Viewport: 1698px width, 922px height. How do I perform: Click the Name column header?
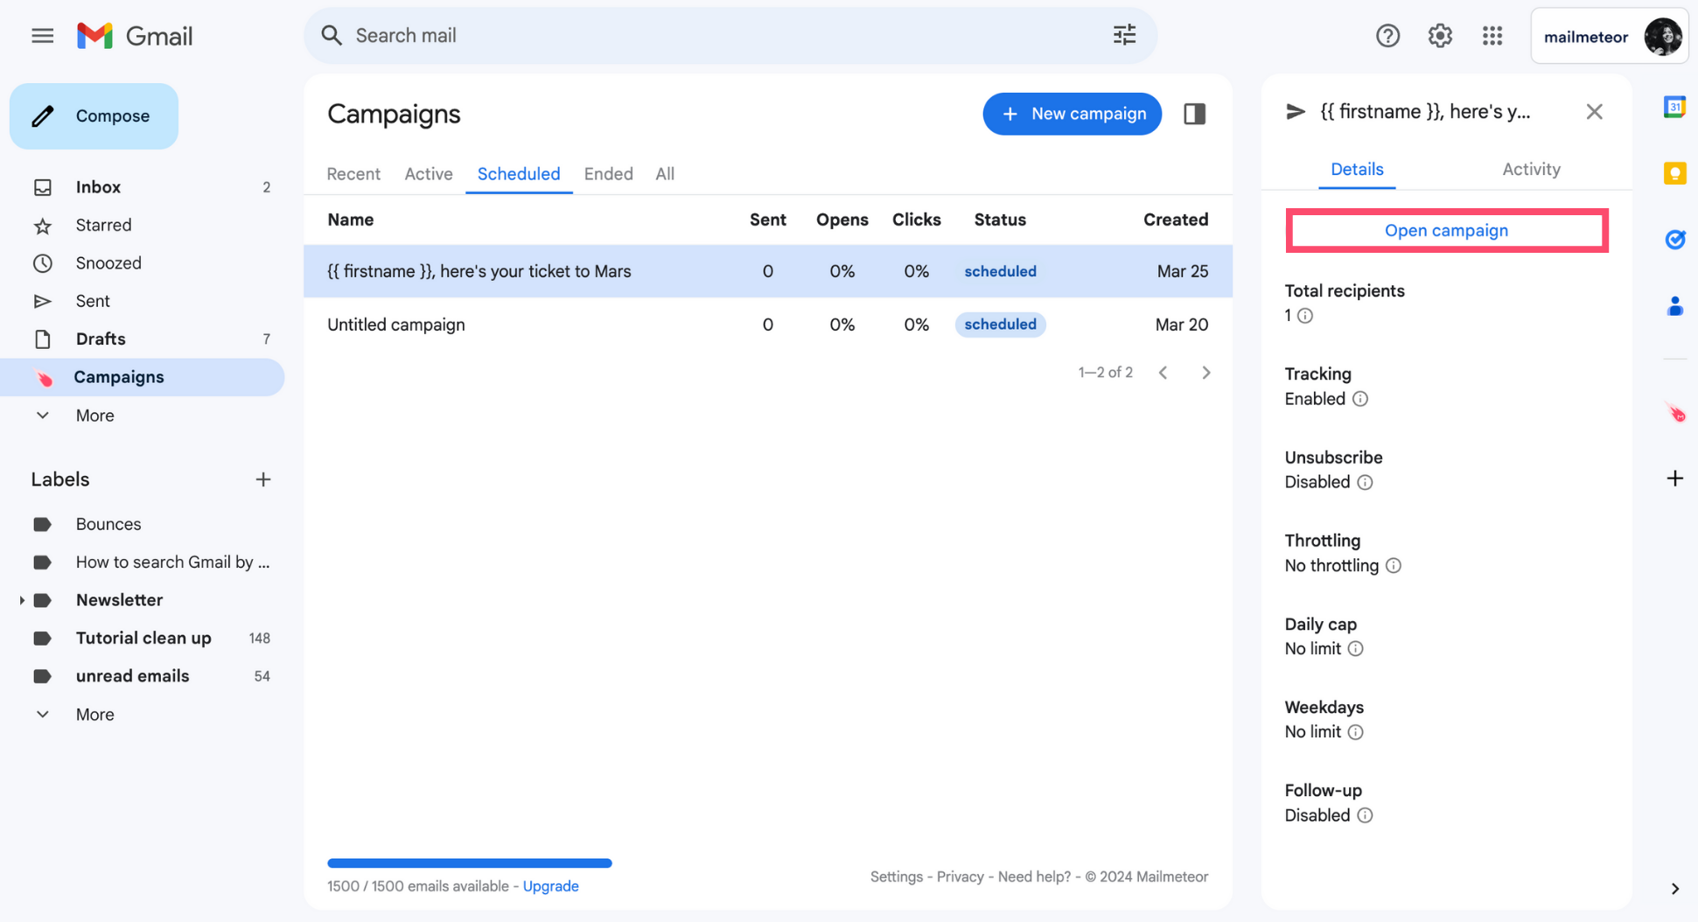click(x=351, y=220)
